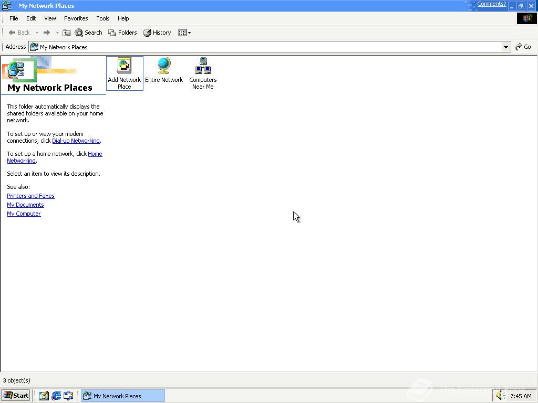
Task: Click the volume speaker tray icon
Action: (x=501, y=396)
